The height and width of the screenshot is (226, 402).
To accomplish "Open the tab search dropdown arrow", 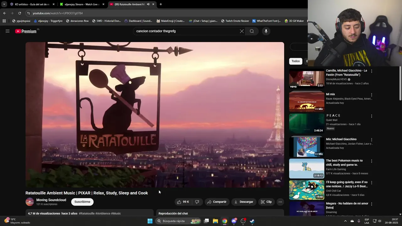I will tap(4, 4).
